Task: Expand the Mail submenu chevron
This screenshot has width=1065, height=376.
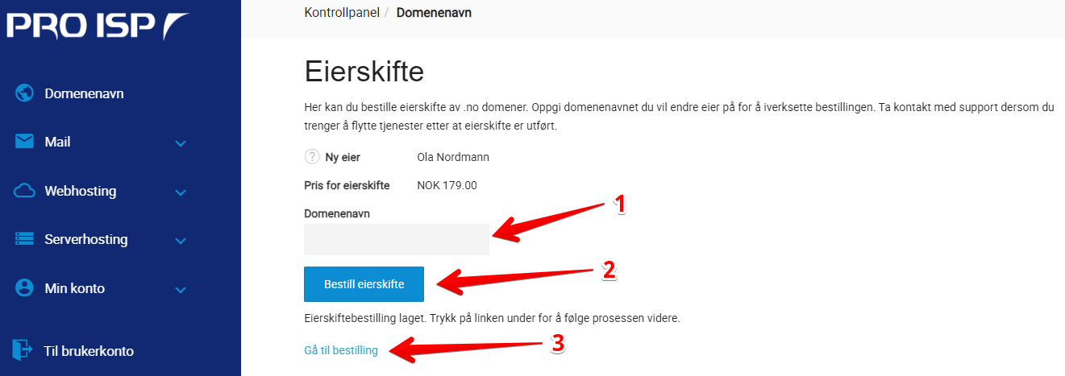Action: point(181,143)
